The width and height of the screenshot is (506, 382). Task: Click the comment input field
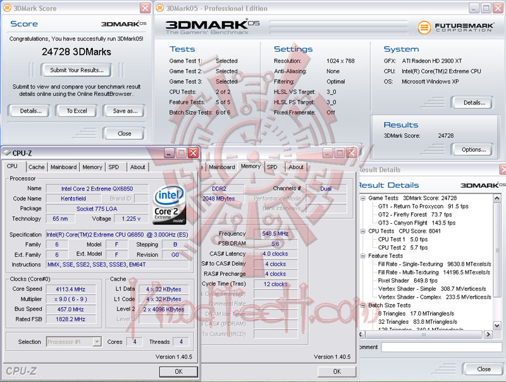tap(441, 347)
